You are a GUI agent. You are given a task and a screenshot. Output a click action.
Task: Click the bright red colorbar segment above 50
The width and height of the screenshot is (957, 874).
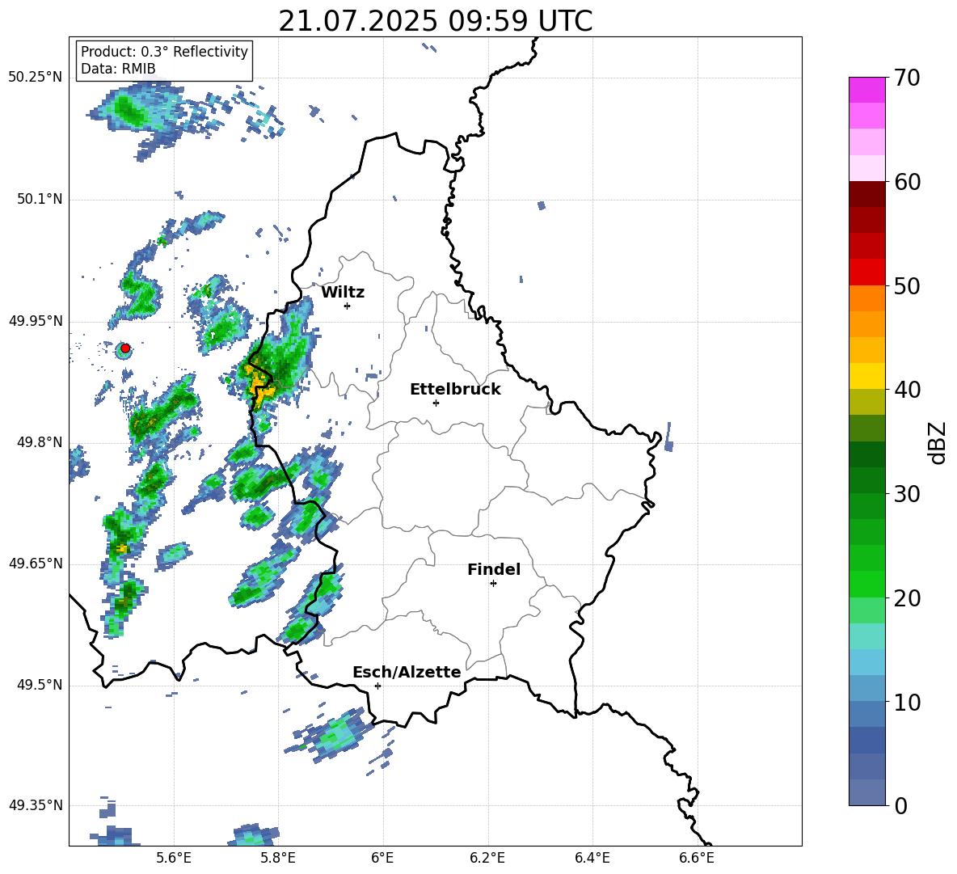(867, 272)
